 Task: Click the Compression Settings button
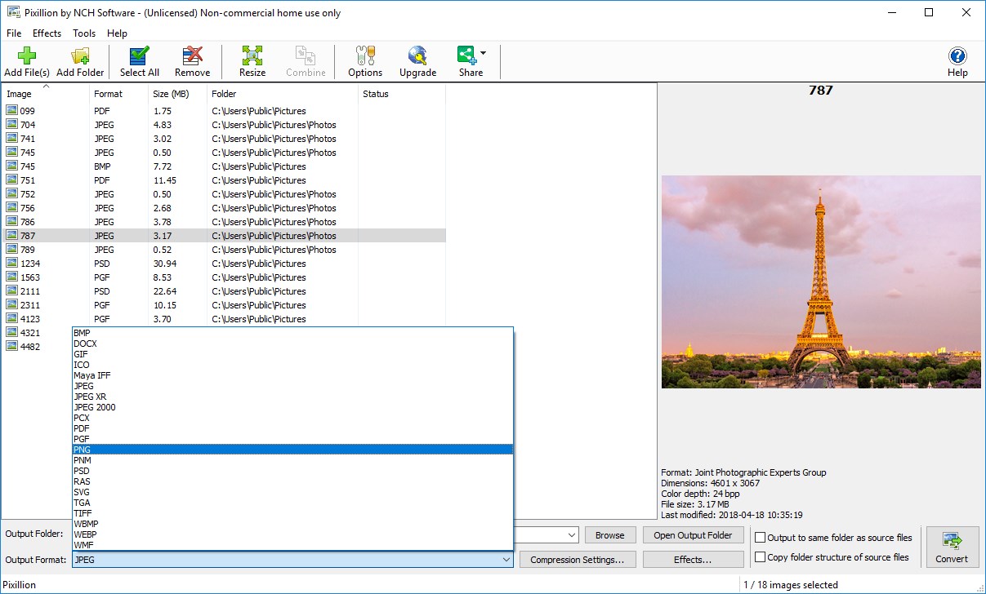[x=578, y=560]
